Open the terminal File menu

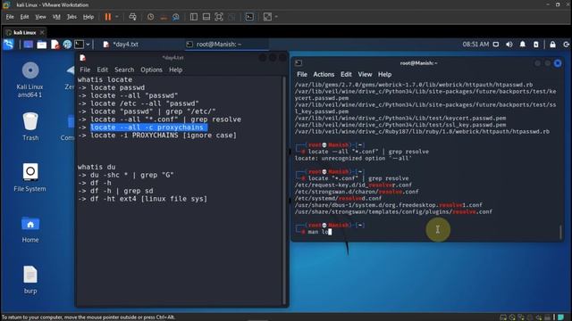(x=302, y=74)
